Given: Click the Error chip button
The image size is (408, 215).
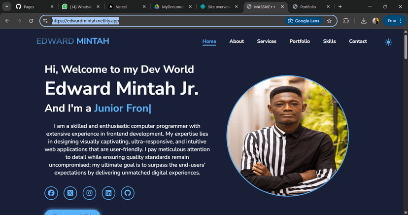Looking at the screenshot, I should coord(394,21).
